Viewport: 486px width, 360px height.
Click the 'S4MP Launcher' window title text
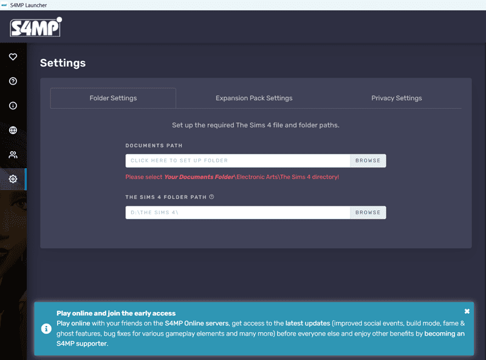29,5
